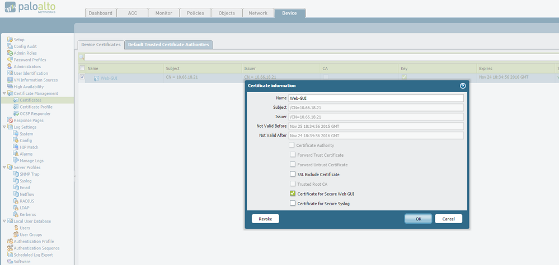
Task: Open Default Trusted Certificate Authorities tab
Action: pos(168,45)
